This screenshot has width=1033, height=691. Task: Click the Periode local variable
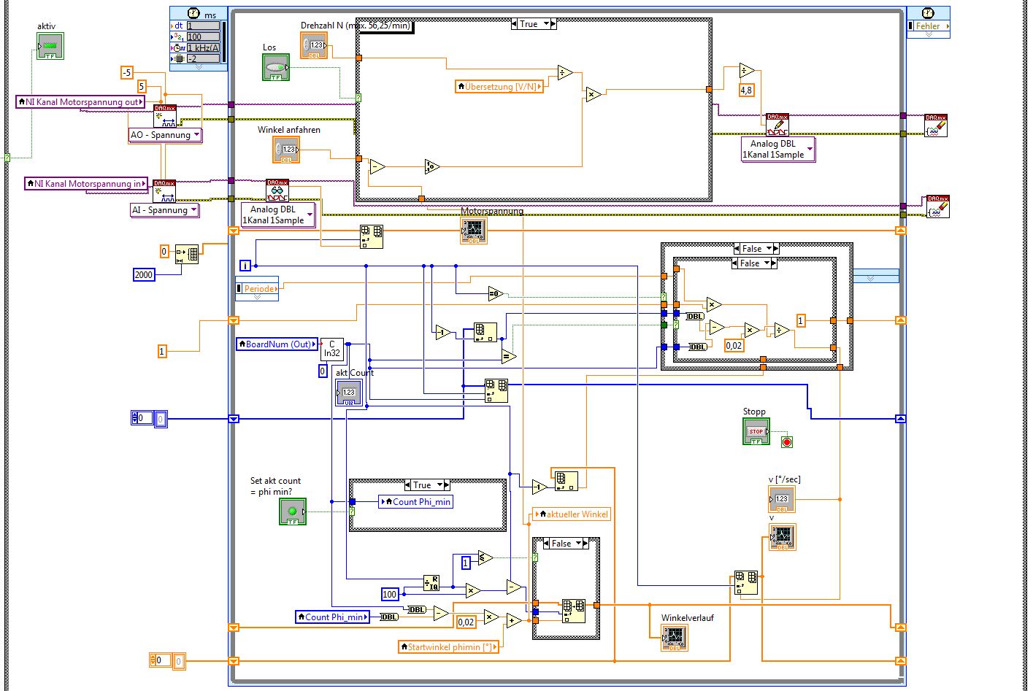257,289
